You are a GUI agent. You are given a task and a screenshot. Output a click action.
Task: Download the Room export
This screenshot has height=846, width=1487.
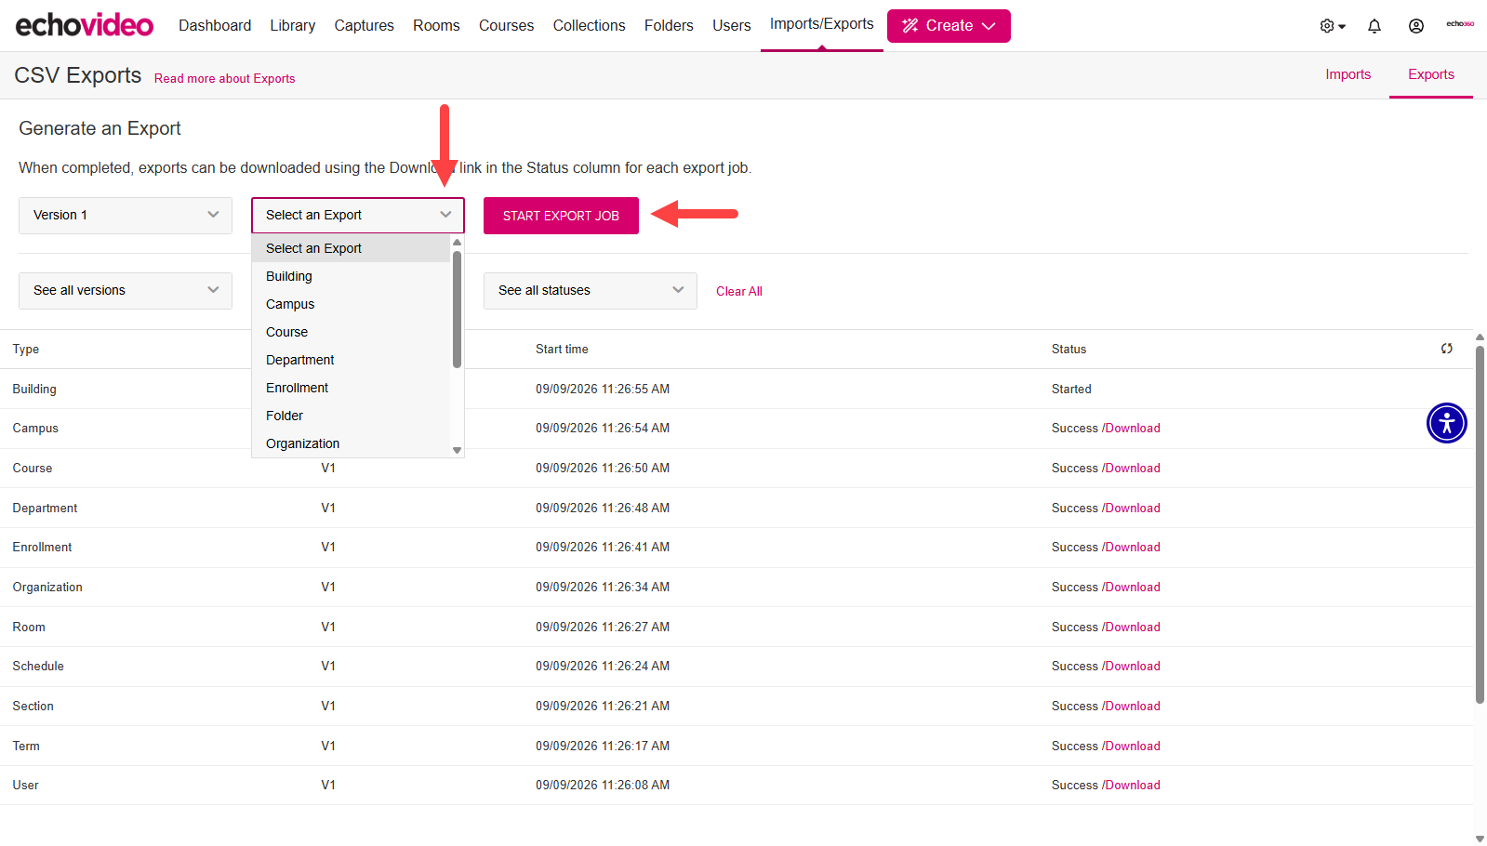click(1133, 628)
